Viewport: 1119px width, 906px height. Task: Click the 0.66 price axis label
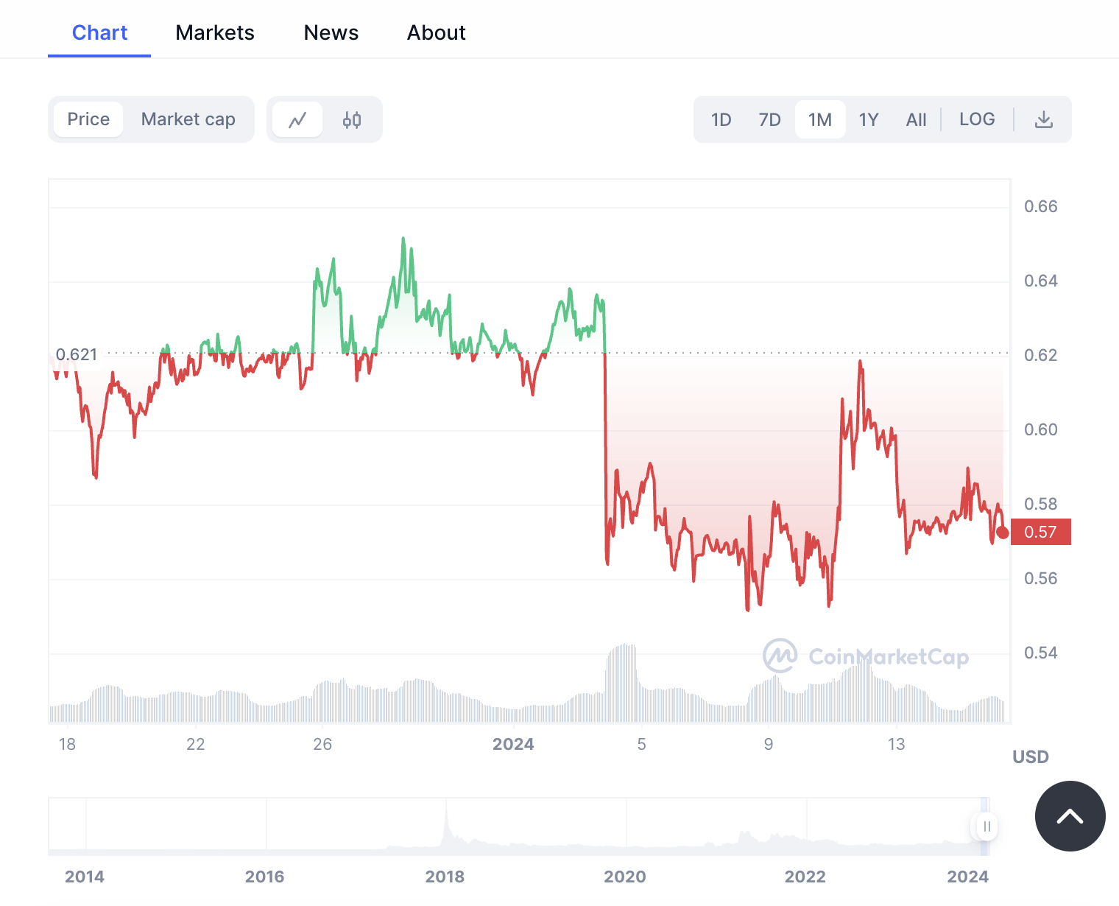coord(1041,206)
